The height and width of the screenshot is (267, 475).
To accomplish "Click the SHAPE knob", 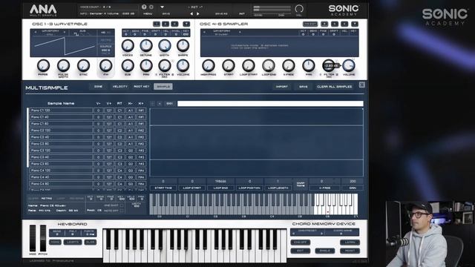I will [183, 46].
